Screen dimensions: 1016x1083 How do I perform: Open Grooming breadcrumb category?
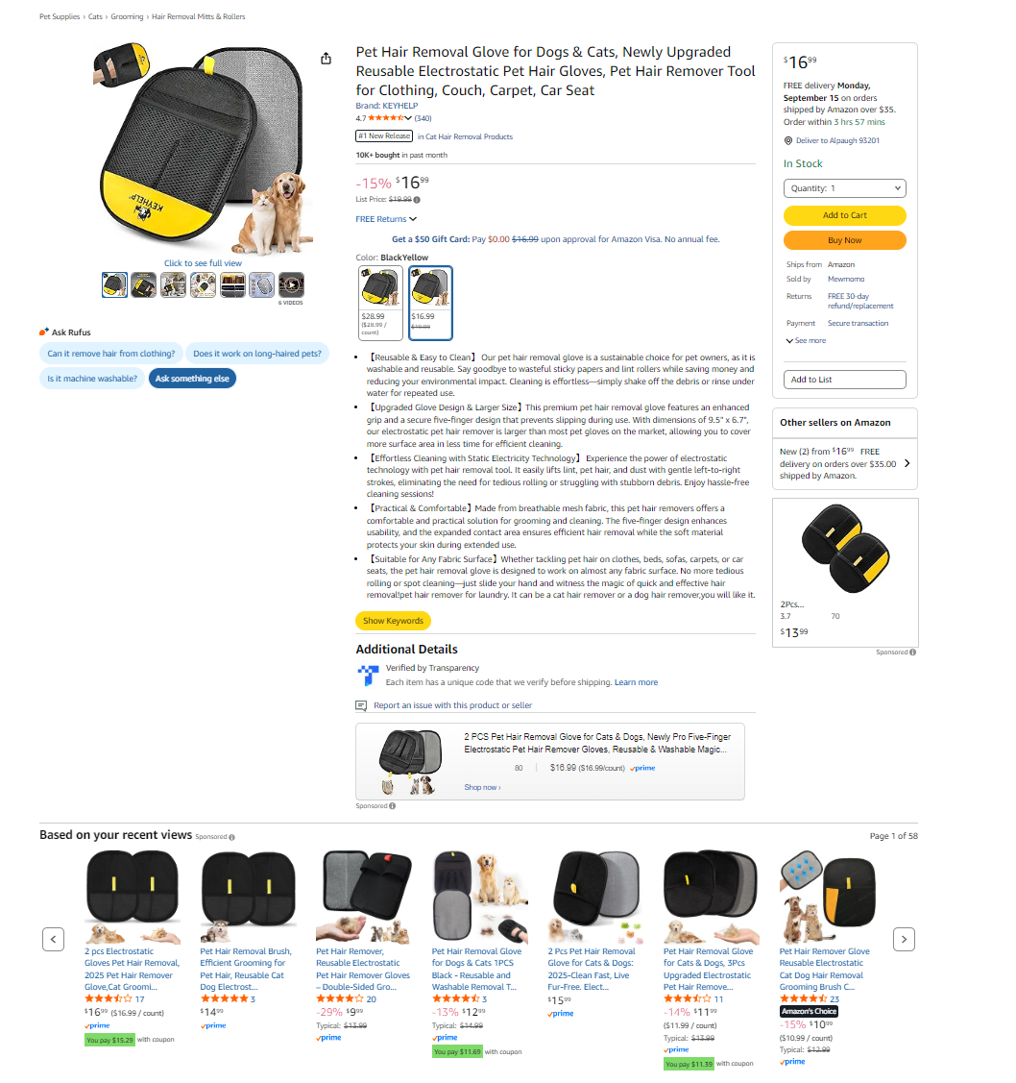tap(127, 16)
